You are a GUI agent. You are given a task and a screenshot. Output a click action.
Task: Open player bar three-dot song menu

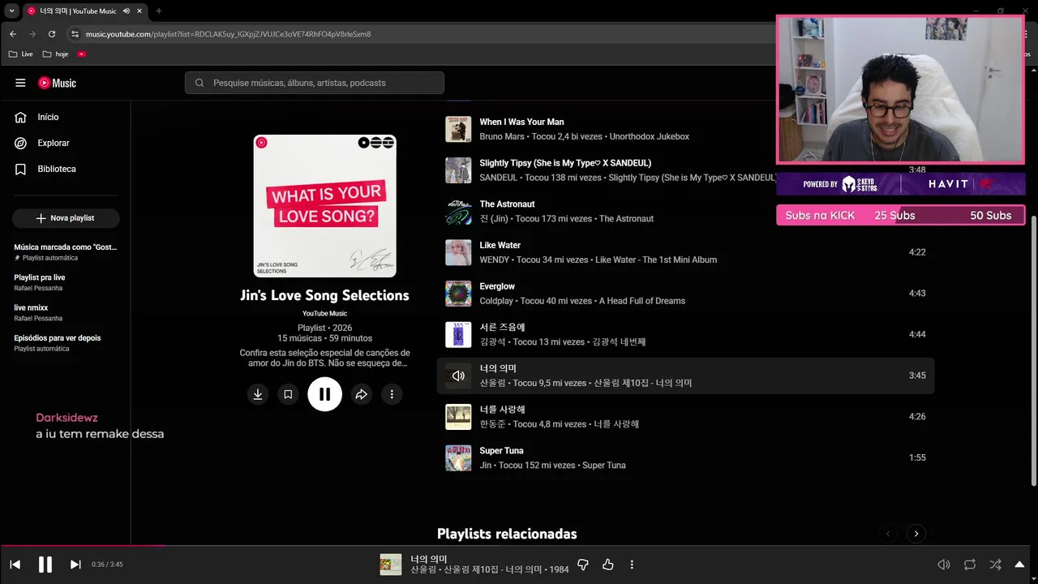[632, 565]
